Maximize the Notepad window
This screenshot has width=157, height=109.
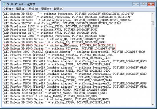pos(144,4)
